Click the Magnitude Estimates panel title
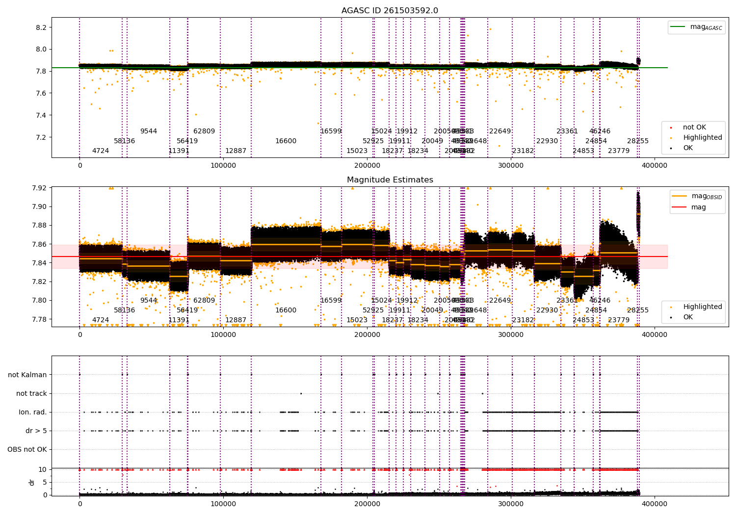Viewport: 736px width, 515px height. point(390,180)
